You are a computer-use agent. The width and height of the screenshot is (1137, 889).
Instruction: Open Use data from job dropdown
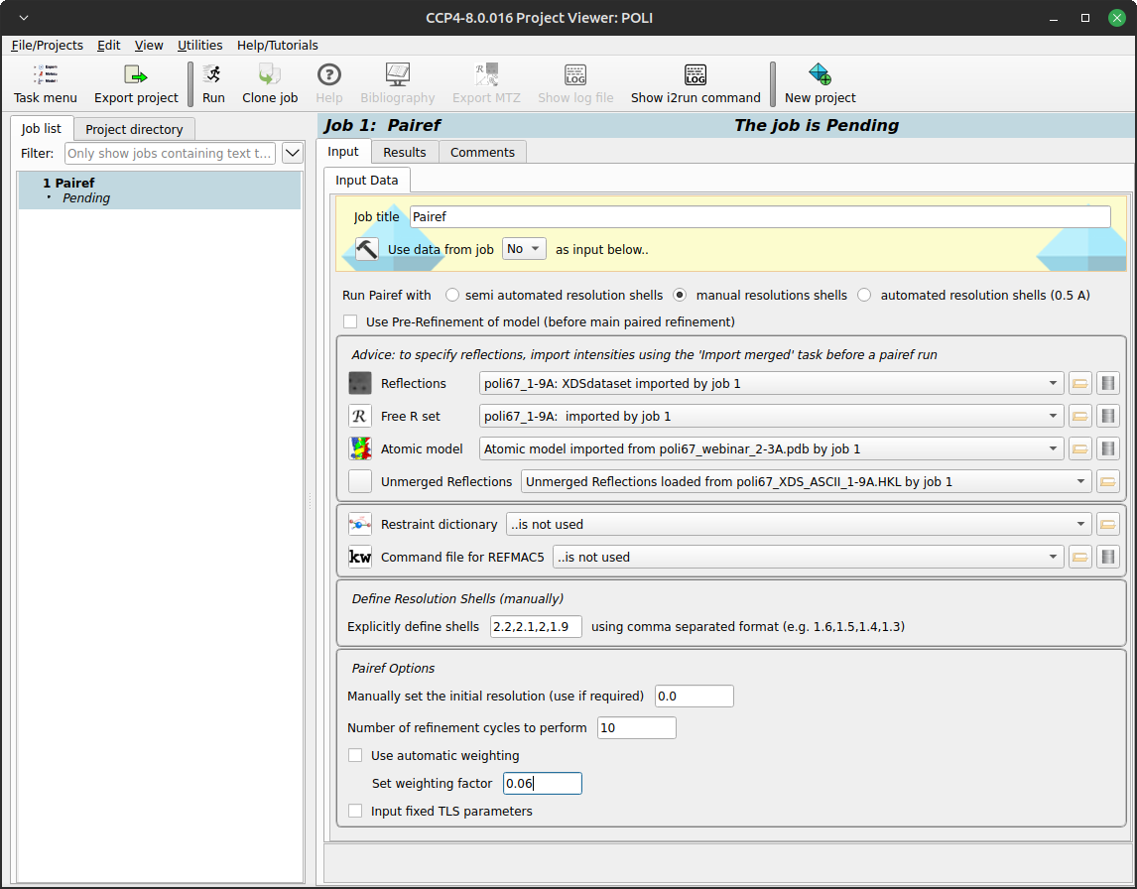pyautogui.click(x=524, y=249)
